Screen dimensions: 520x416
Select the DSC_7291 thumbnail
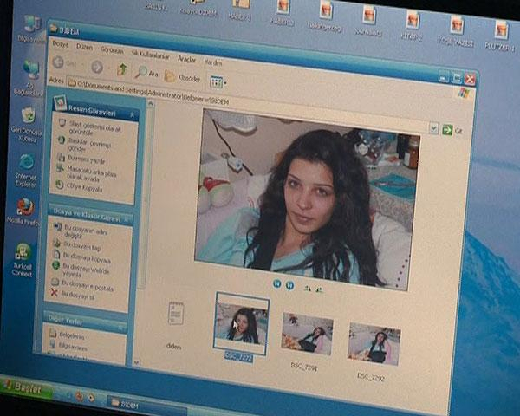pyautogui.click(x=307, y=334)
